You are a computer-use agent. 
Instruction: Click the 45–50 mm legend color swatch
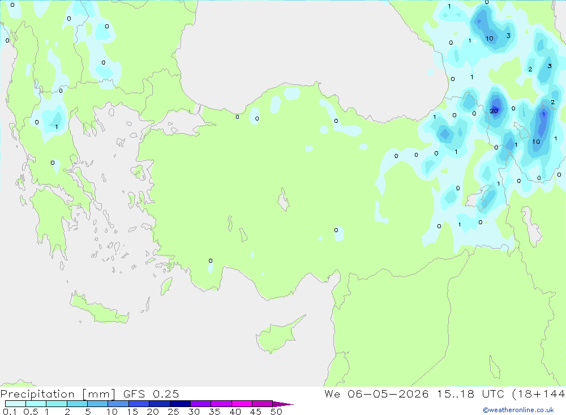click(x=262, y=404)
